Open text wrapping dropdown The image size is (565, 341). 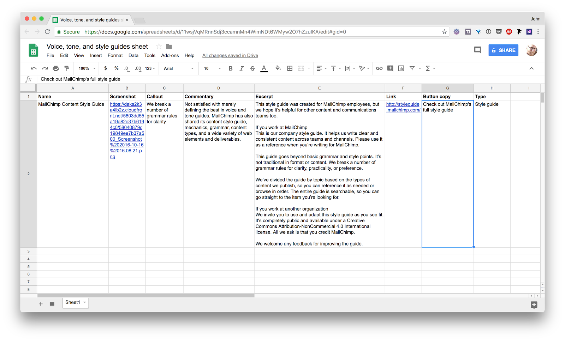click(350, 68)
